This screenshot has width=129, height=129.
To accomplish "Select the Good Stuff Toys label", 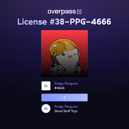I will pos(66,111).
